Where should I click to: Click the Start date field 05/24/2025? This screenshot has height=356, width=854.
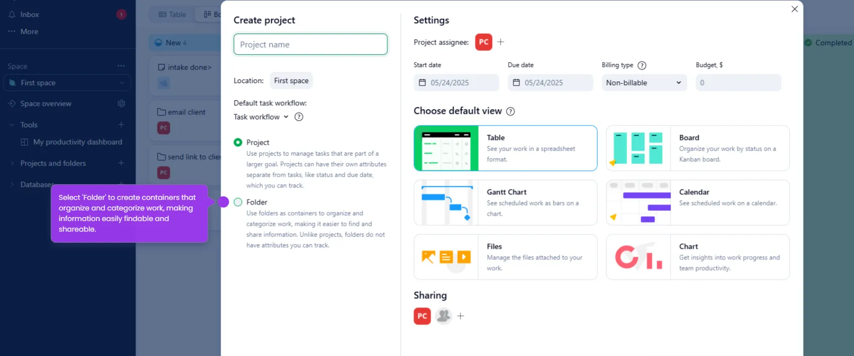(x=456, y=83)
